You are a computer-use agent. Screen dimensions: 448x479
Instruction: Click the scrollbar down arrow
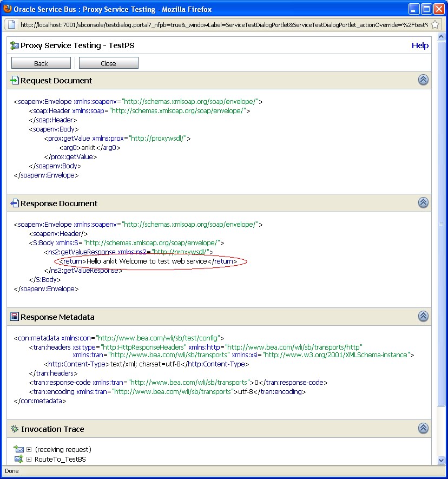tap(441, 460)
